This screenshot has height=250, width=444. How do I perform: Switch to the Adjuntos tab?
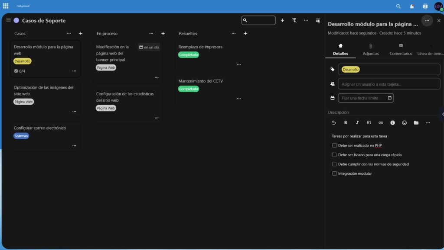click(371, 49)
